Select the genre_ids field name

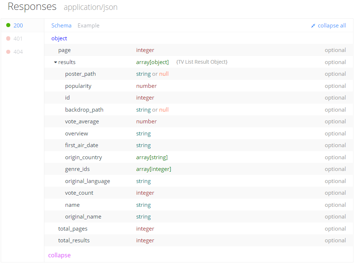tap(77, 169)
